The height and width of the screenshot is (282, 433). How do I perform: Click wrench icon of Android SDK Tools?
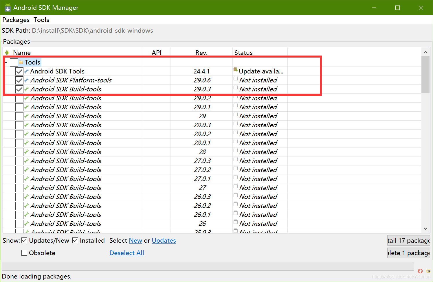(26, 71)
